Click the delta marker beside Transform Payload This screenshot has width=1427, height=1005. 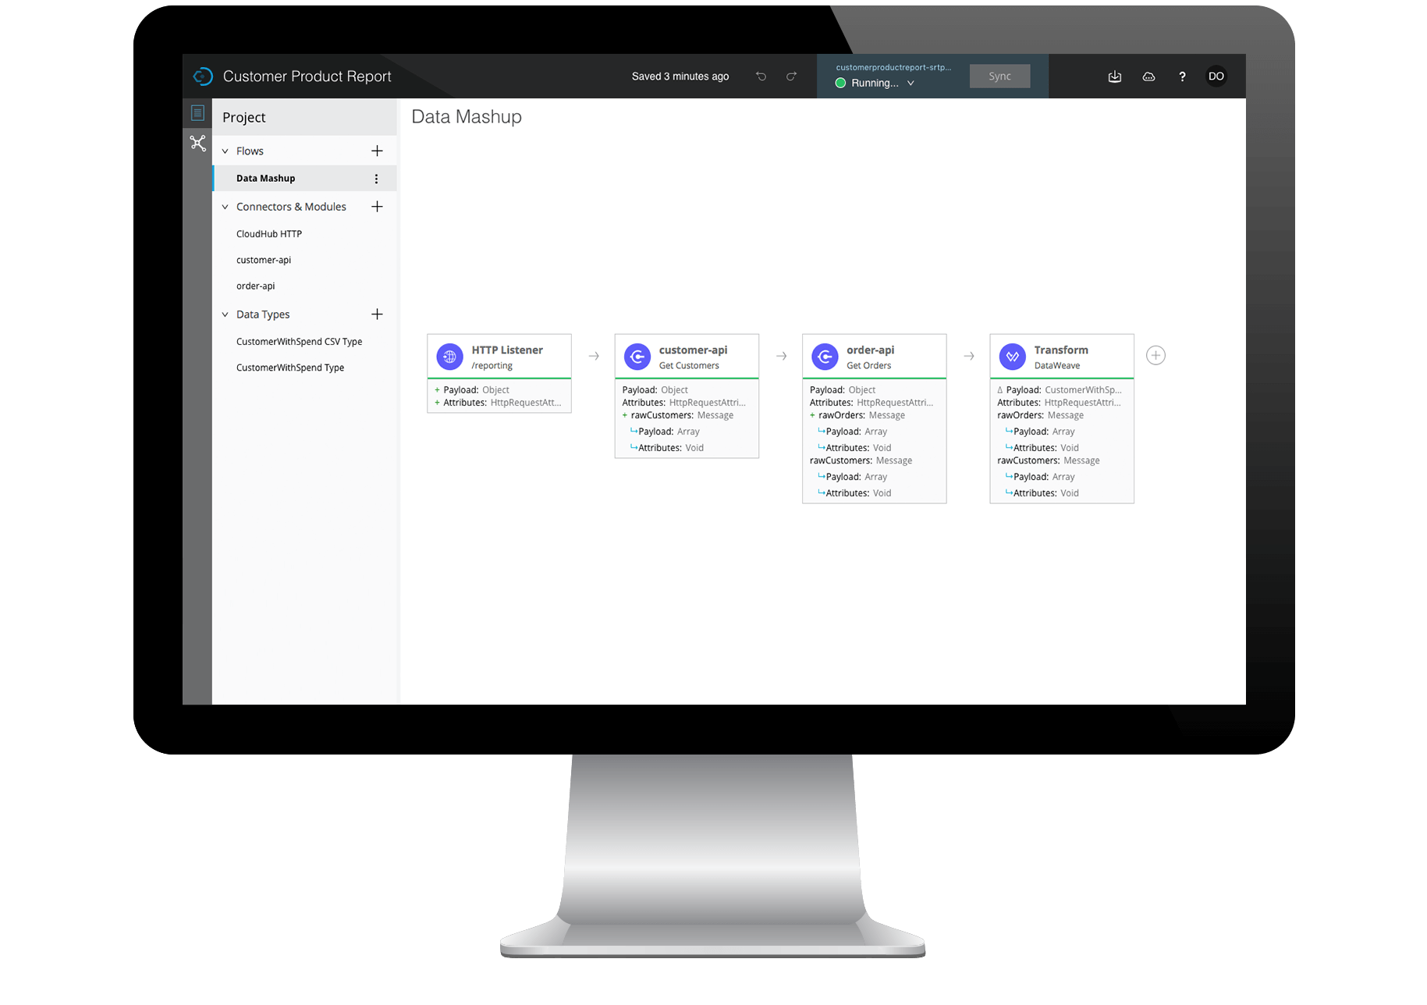pos(1000,390)
